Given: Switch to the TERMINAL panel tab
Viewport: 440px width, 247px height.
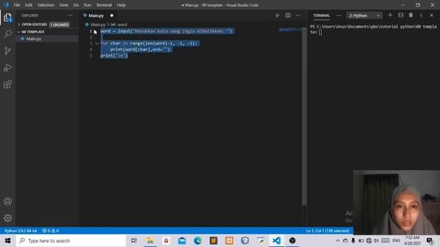Looking at the screenshot, I should pyautogui.click(x=321, y=15).
